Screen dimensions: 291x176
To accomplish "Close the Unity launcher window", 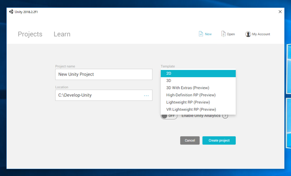I will click(x=280, y=12).
